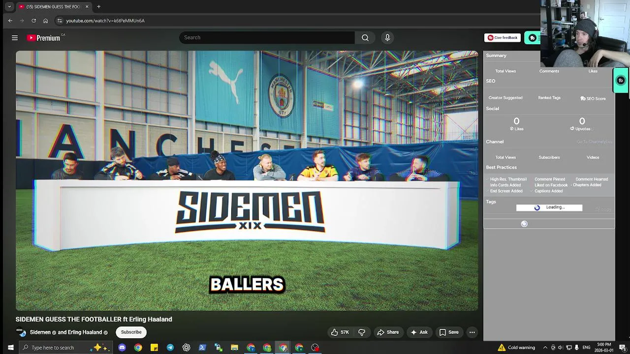This screenshot has width=630, height=354.
Task: Start voice search with microphone icon
Action: coord(387,38)
